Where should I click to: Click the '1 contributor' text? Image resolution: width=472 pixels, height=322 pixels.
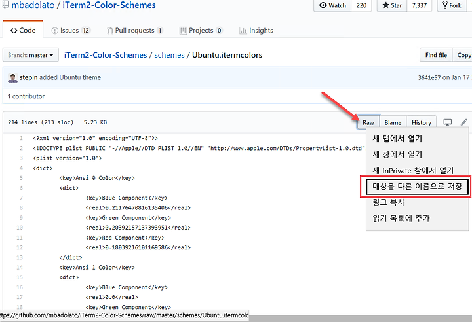26,96
